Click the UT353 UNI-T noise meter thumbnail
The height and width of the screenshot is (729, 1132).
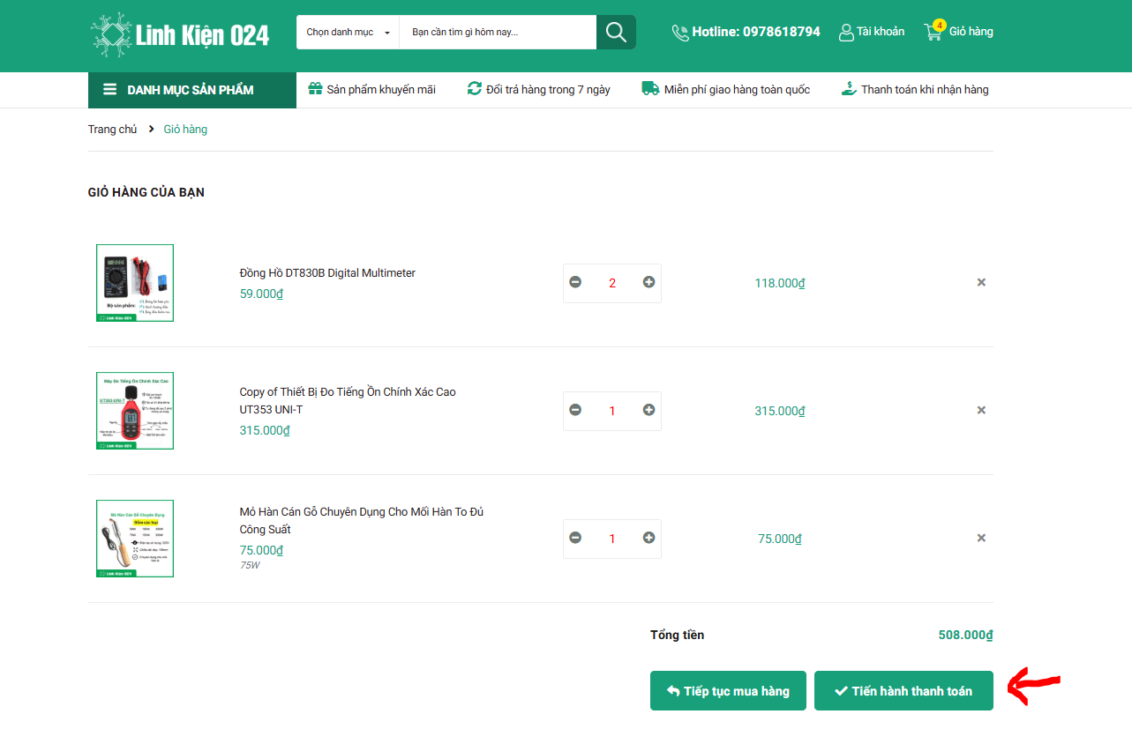[135, 411]
